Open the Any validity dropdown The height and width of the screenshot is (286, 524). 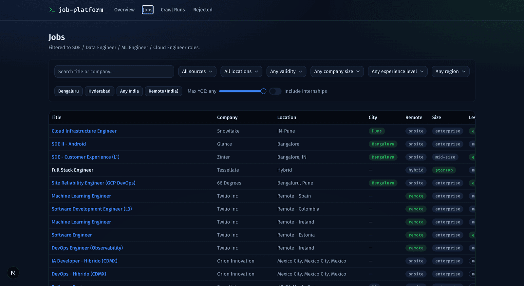tap(286, 71)
